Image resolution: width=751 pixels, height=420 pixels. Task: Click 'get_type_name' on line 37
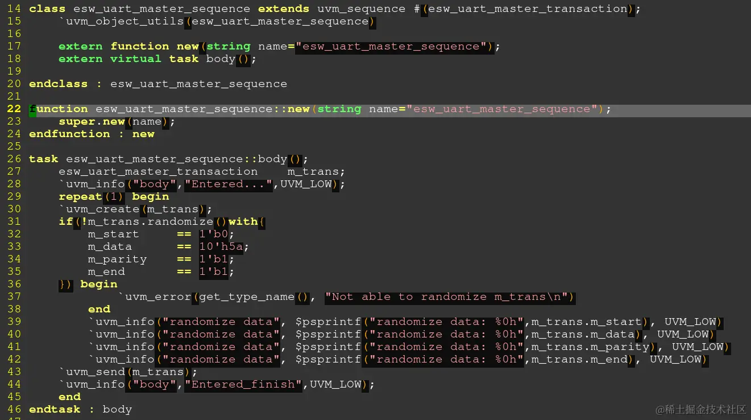coord(247,297)
